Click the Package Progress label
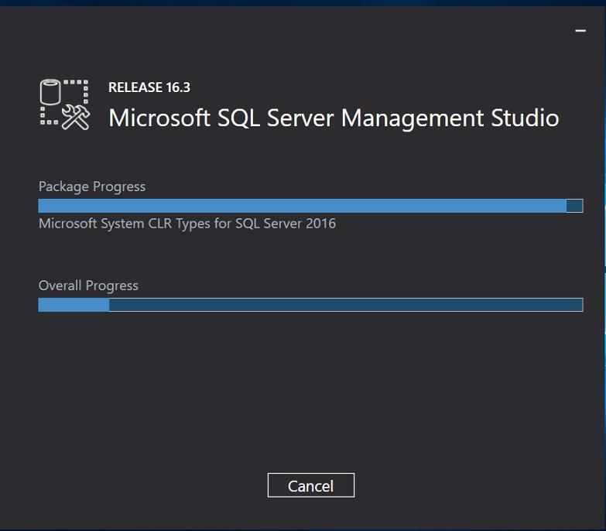 point(92,187)
